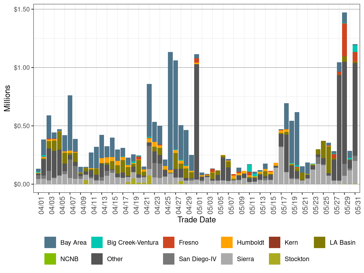Click the Kern legend color swatch
The width and height of the screenshot is (364, 273).
[275, 242]
